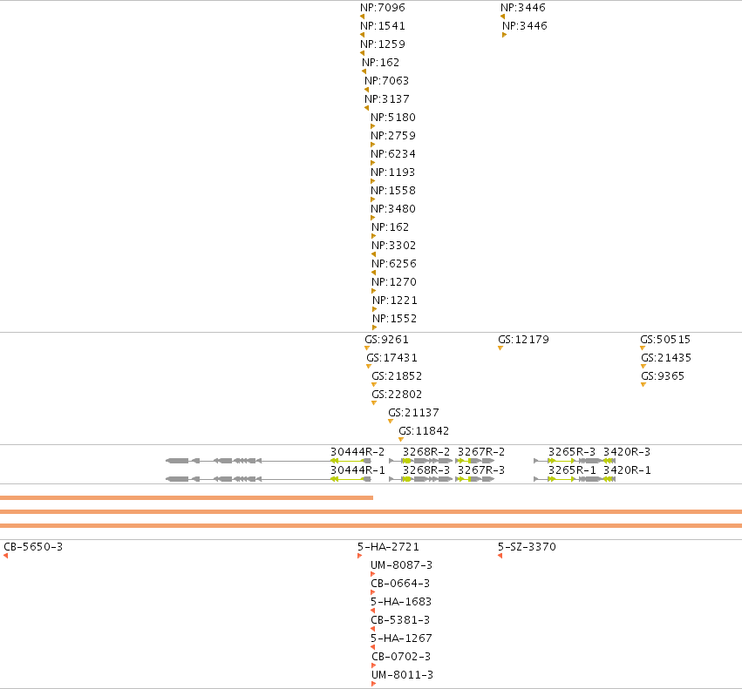Select the NP:3480 feature label
Viewport: 742px width, 689px height.
pos(393,209)
